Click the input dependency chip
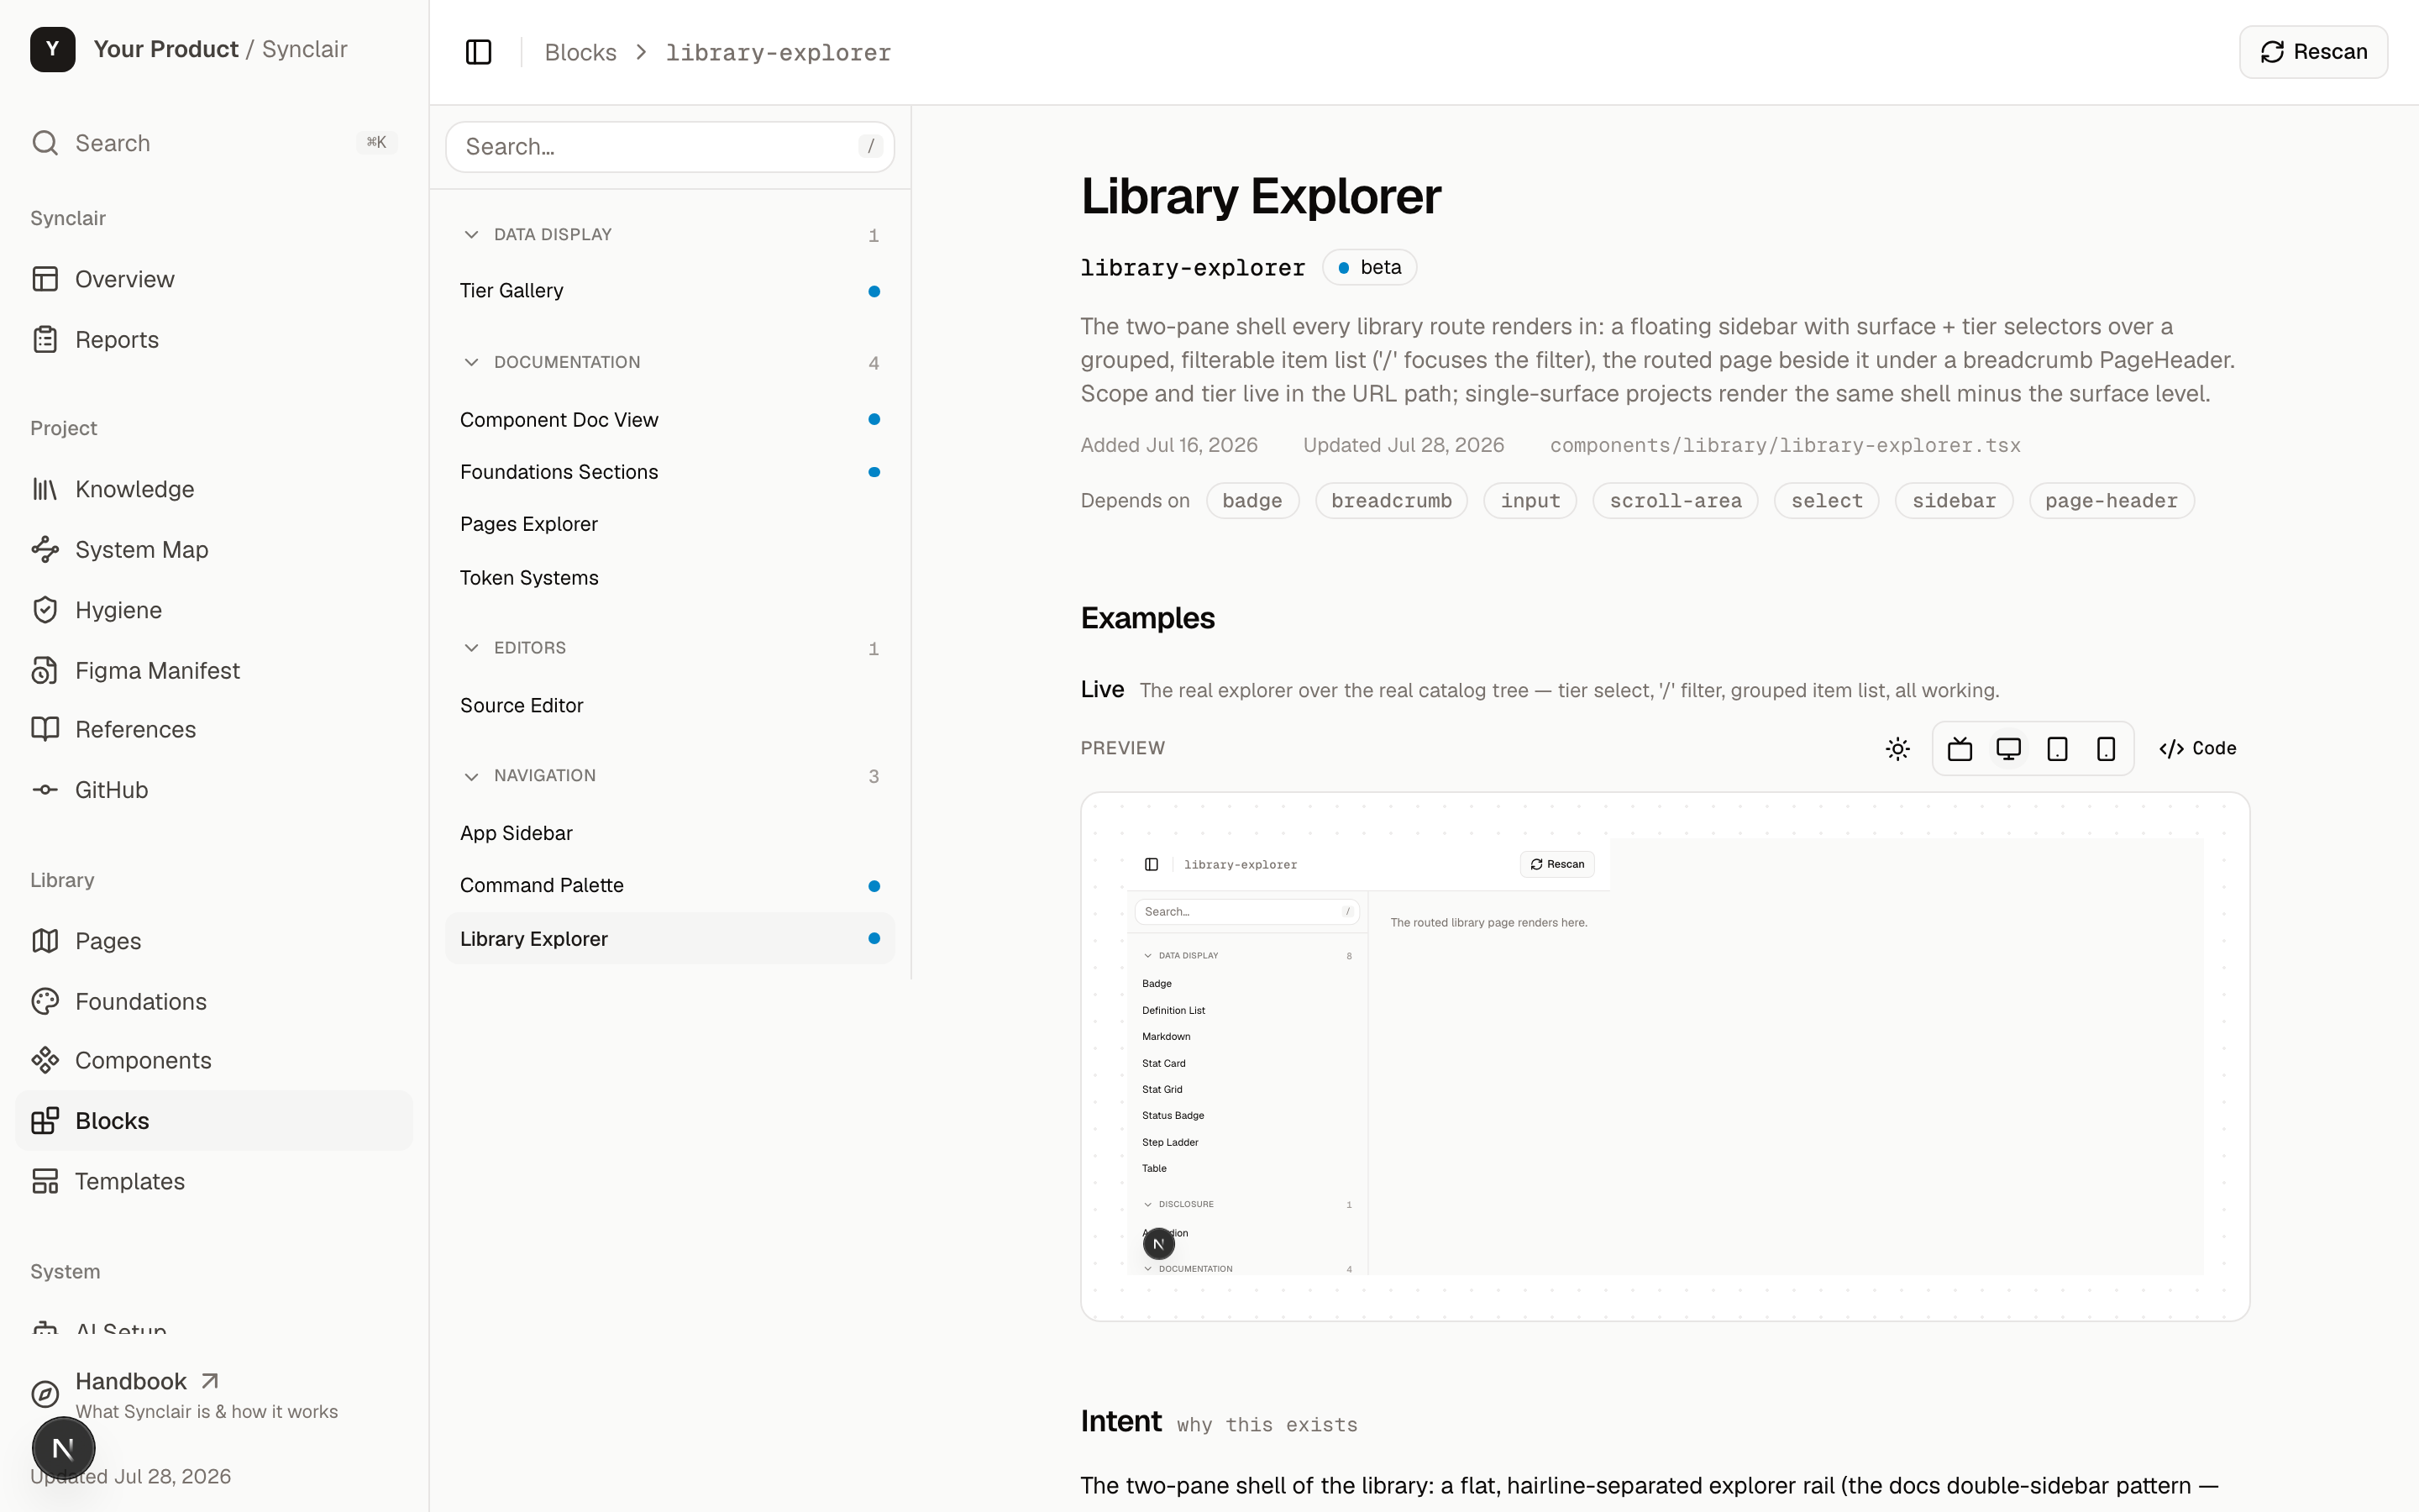 coord(1530,501)
